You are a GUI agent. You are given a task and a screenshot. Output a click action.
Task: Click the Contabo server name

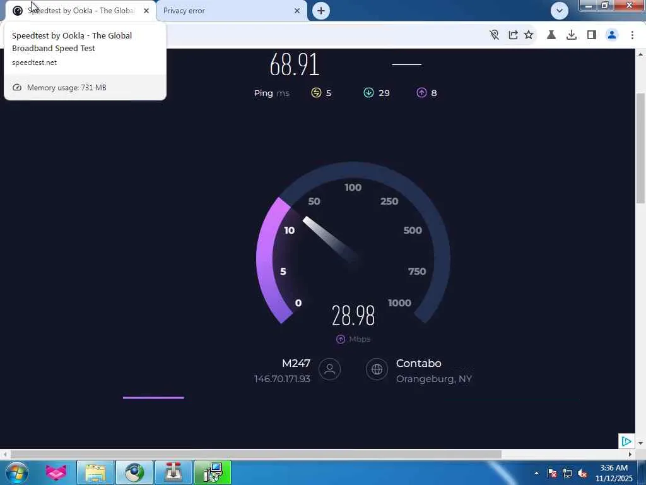(419, 363)
